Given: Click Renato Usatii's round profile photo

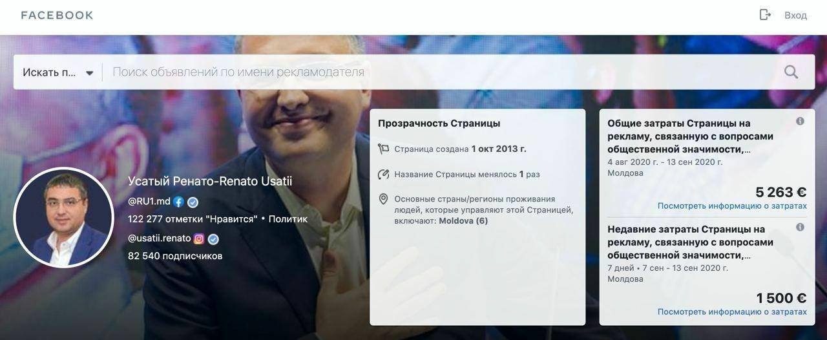Looking at the screenshot, I should [x=63, y=217].
